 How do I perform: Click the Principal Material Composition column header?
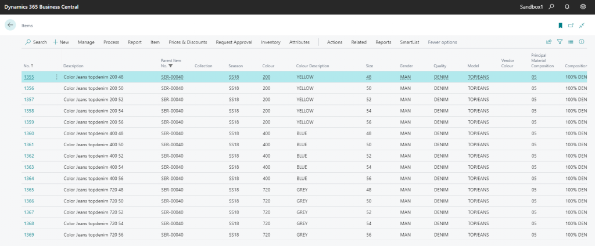(542, 61)
